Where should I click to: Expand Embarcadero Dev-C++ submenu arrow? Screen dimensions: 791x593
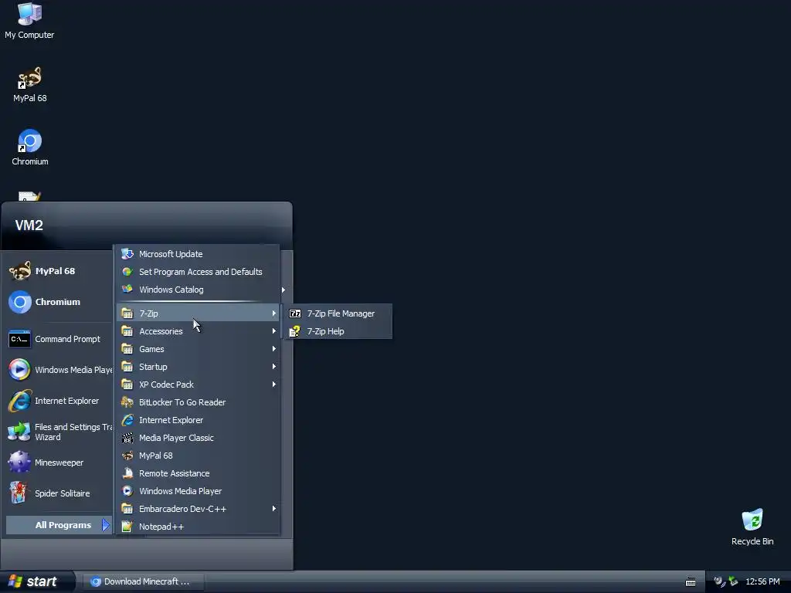pyautogui.click(x=274, y=509)
